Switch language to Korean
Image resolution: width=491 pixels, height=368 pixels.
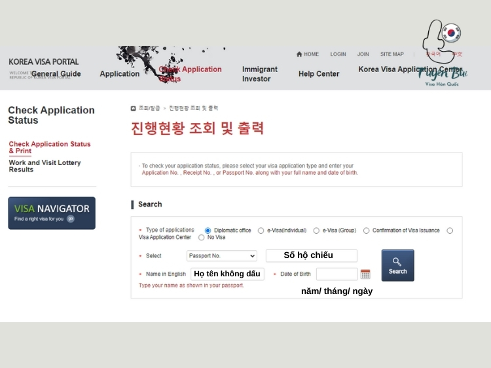tap(433, 54)
